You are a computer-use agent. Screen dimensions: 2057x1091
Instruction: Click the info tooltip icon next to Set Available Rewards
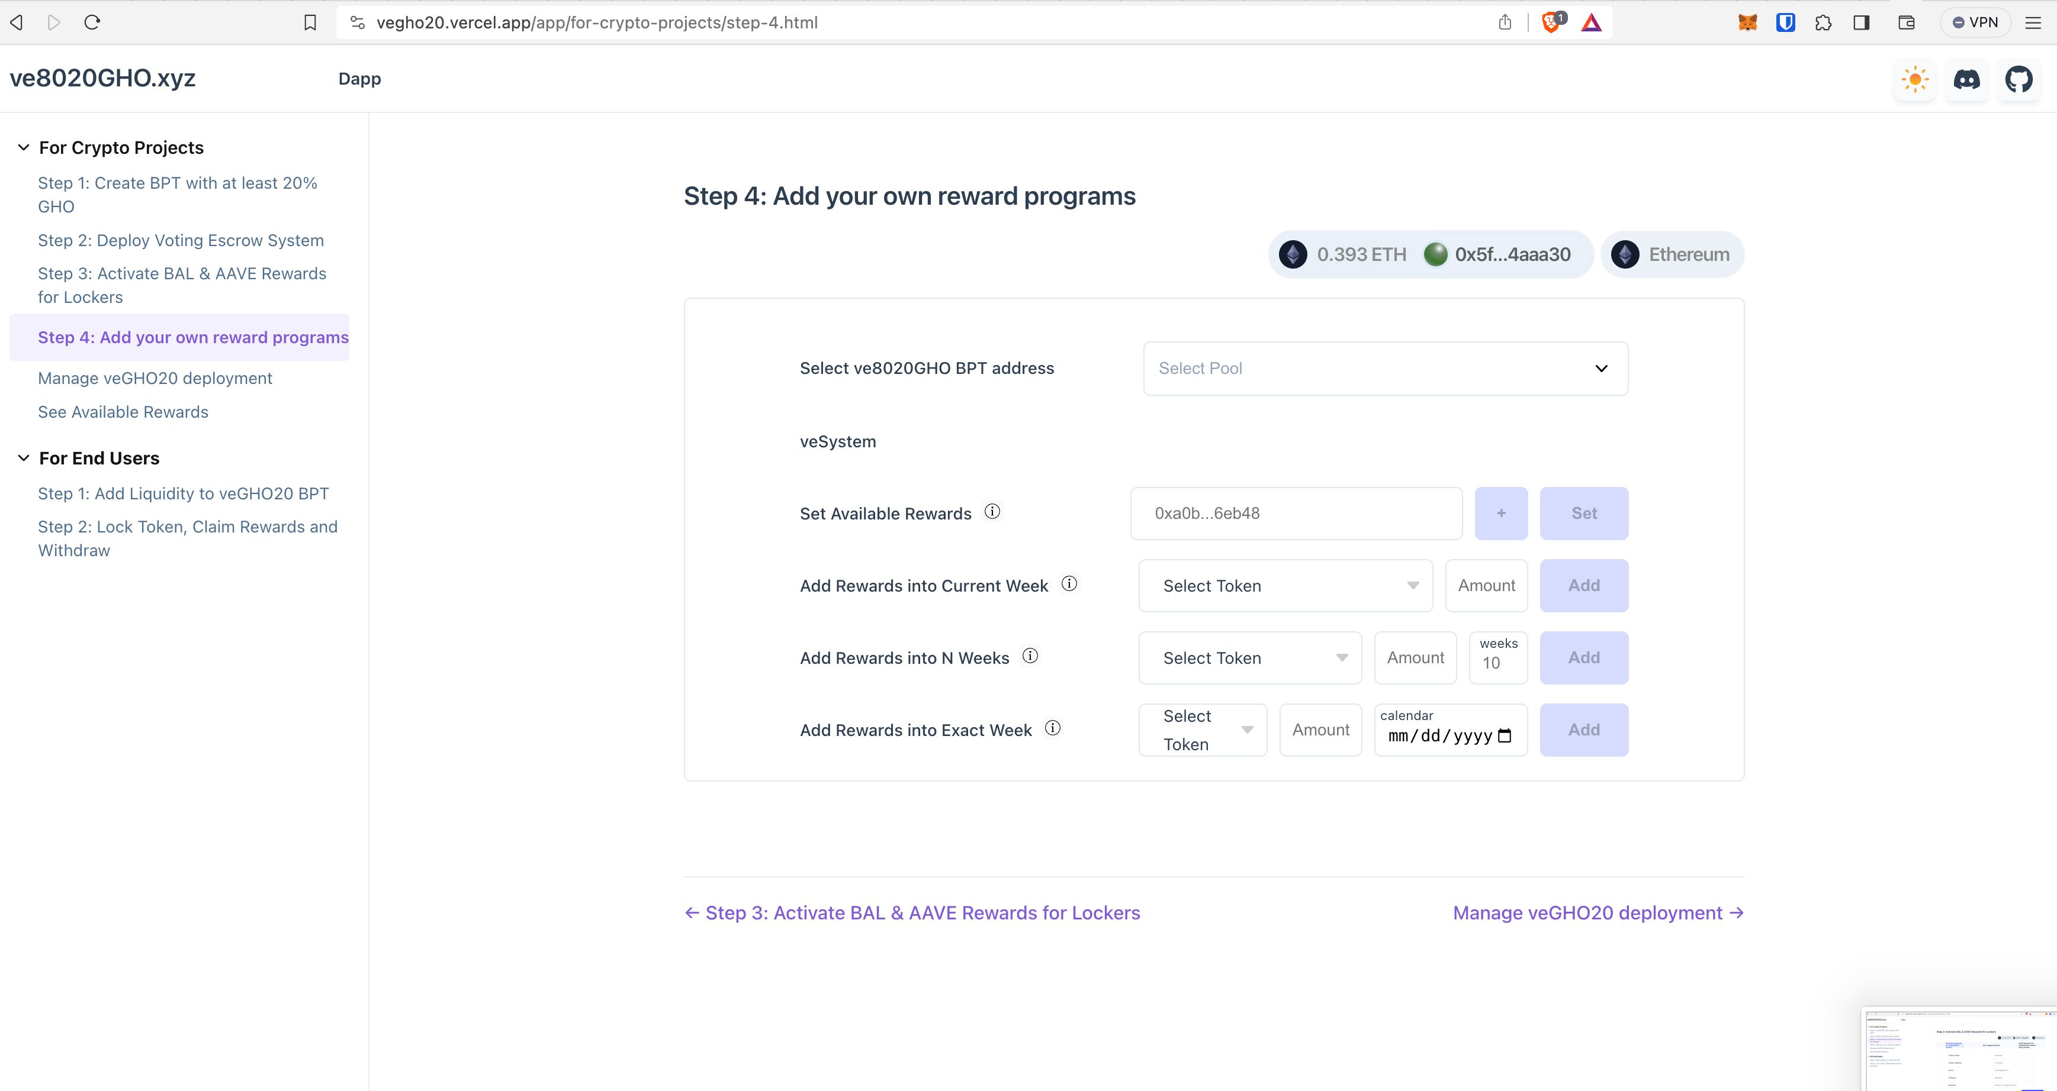pyautogui.click(x=992, y=512)
